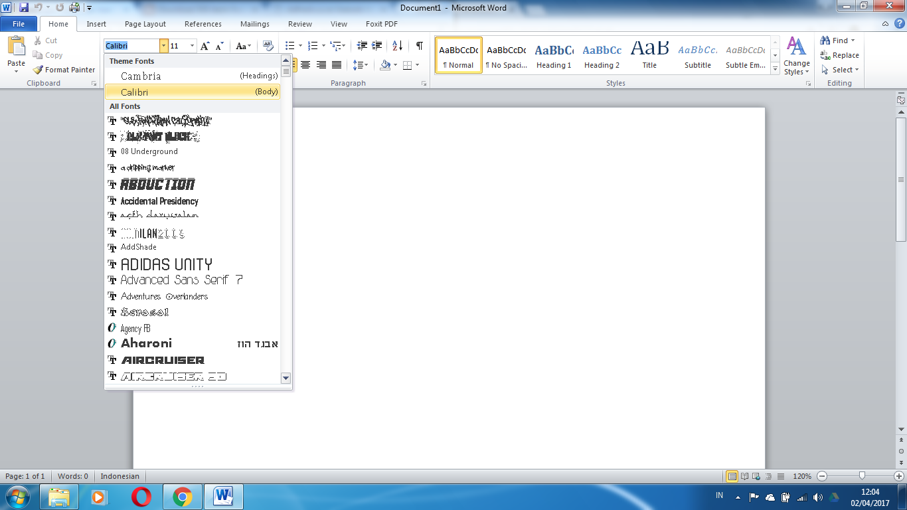Click the Shading paint bucket color
The width and height of the screenshot is (907, 510).
point(385,65)
